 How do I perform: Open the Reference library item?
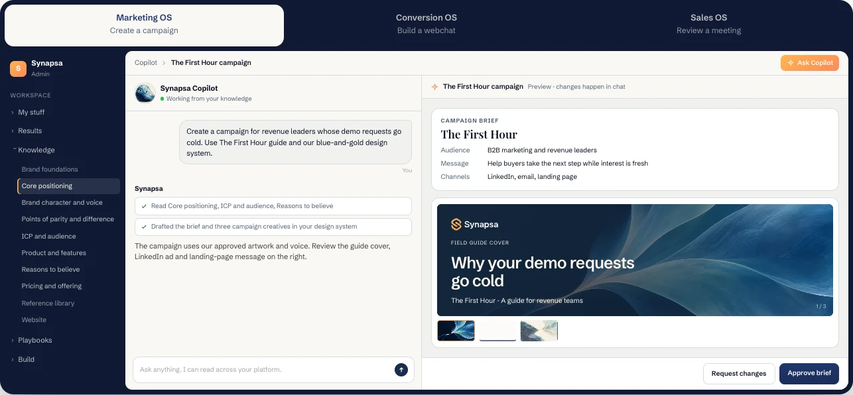pyautogui.click(x=48, y=303)
